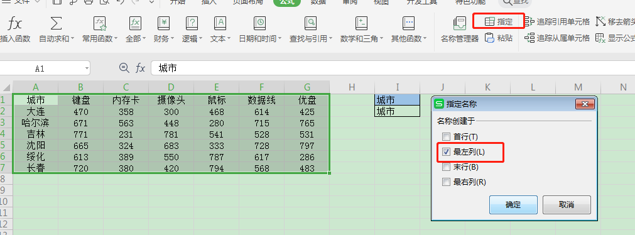Select the 吉林 cell
This screenshot has width=635, height=235.
coord(36,134)
